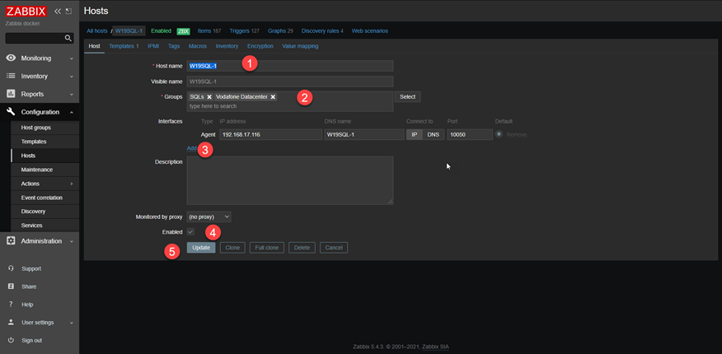
Task: Open Triggers 127 link
Action: 244,30
